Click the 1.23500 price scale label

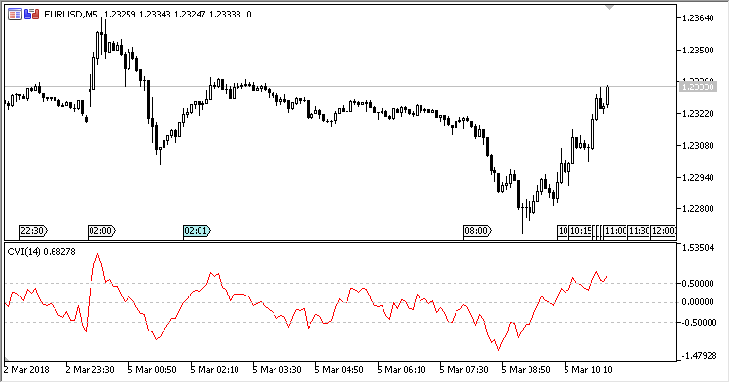coord(698,51)
